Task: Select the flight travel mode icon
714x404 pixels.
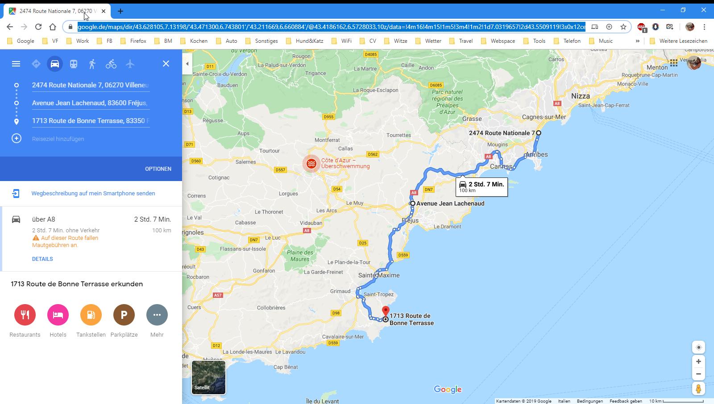Action: click(x=130, y=64)
